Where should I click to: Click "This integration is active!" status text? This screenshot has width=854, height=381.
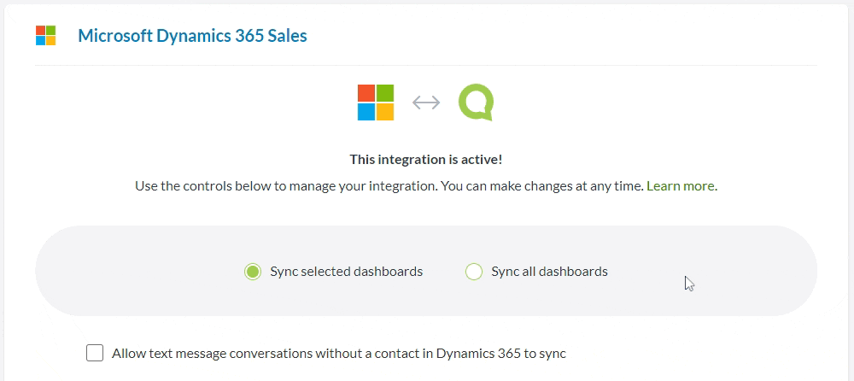(426, 160)
